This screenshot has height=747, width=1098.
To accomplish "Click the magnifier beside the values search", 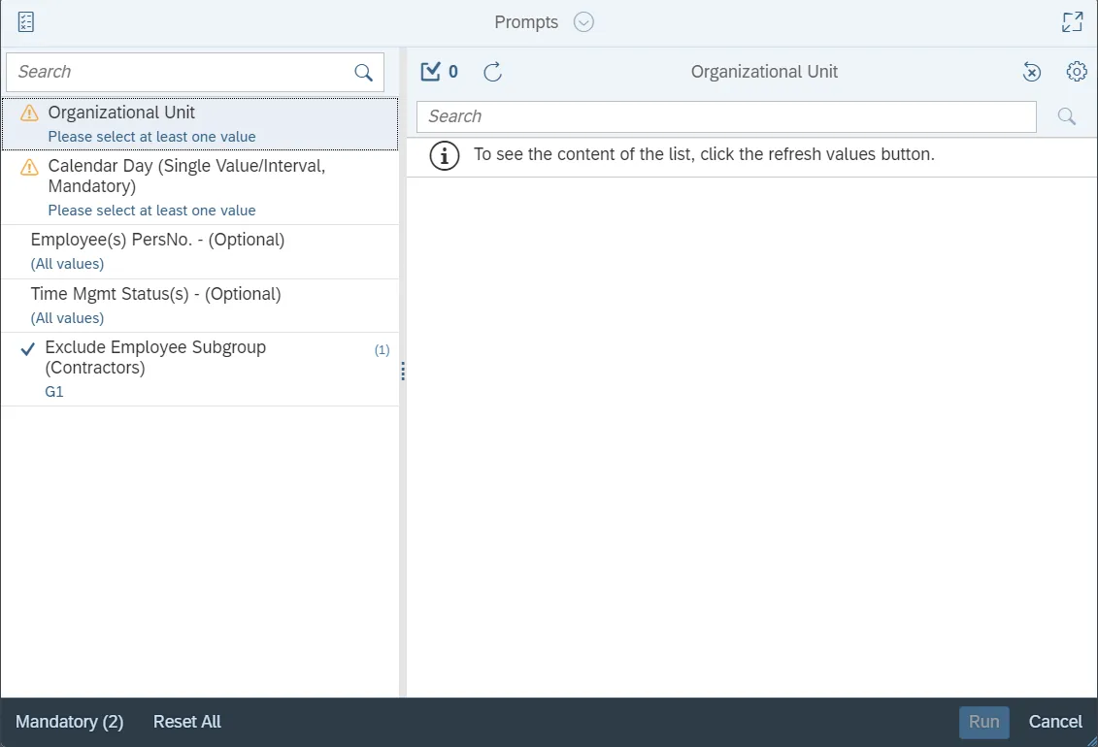I will point(1067,116).
